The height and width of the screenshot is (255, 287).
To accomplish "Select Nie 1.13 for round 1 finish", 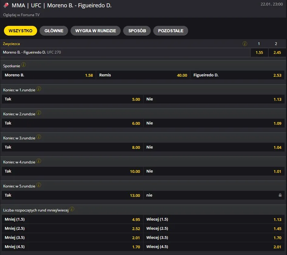I will (x=214, y=99).
